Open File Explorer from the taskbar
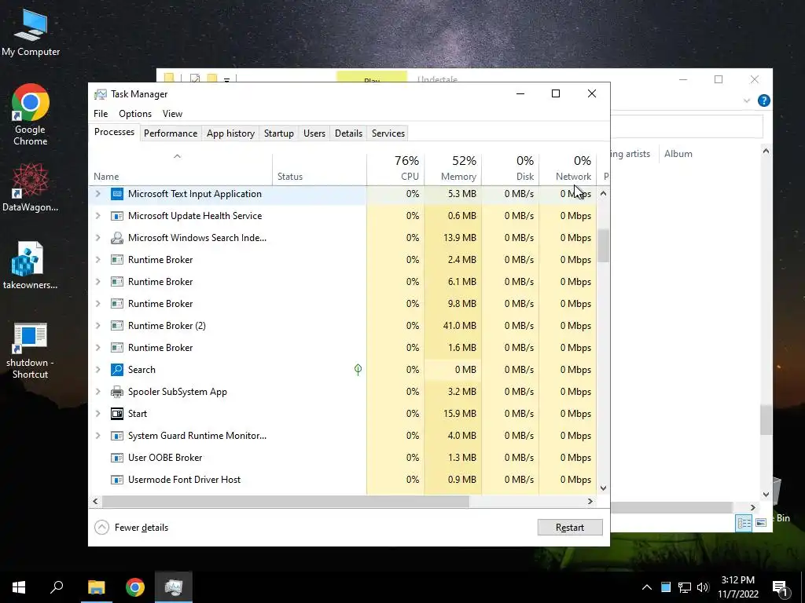 (x=96, y=587)
